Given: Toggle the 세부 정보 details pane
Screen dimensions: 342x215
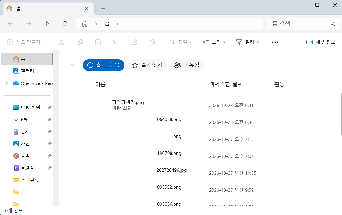Looking at the screenshot, I should pyautogui.click(x=321, y=42).
